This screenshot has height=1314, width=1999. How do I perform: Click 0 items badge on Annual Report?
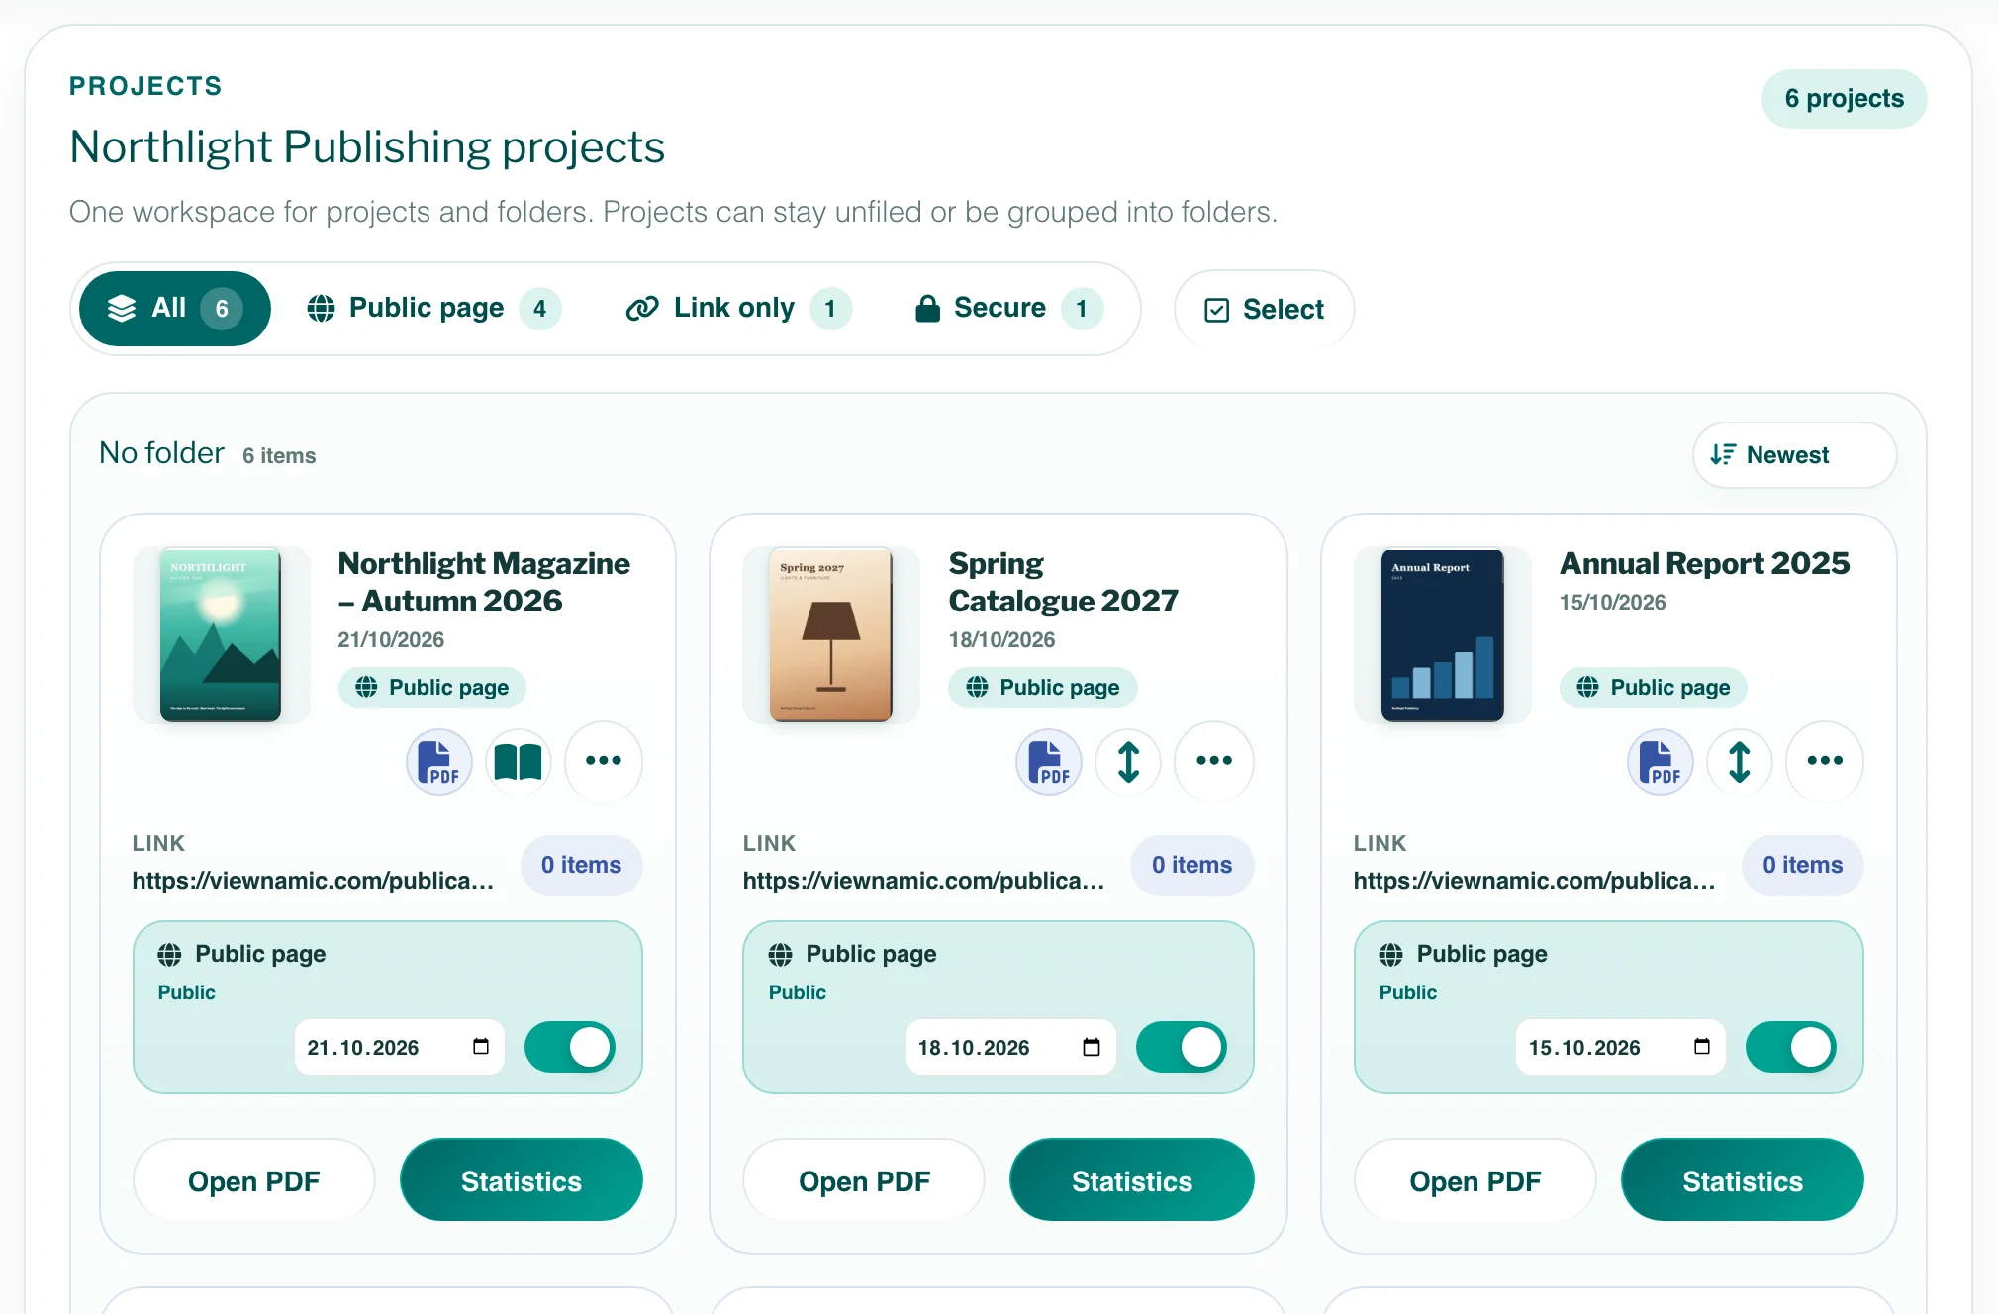tap(1803, 865)
